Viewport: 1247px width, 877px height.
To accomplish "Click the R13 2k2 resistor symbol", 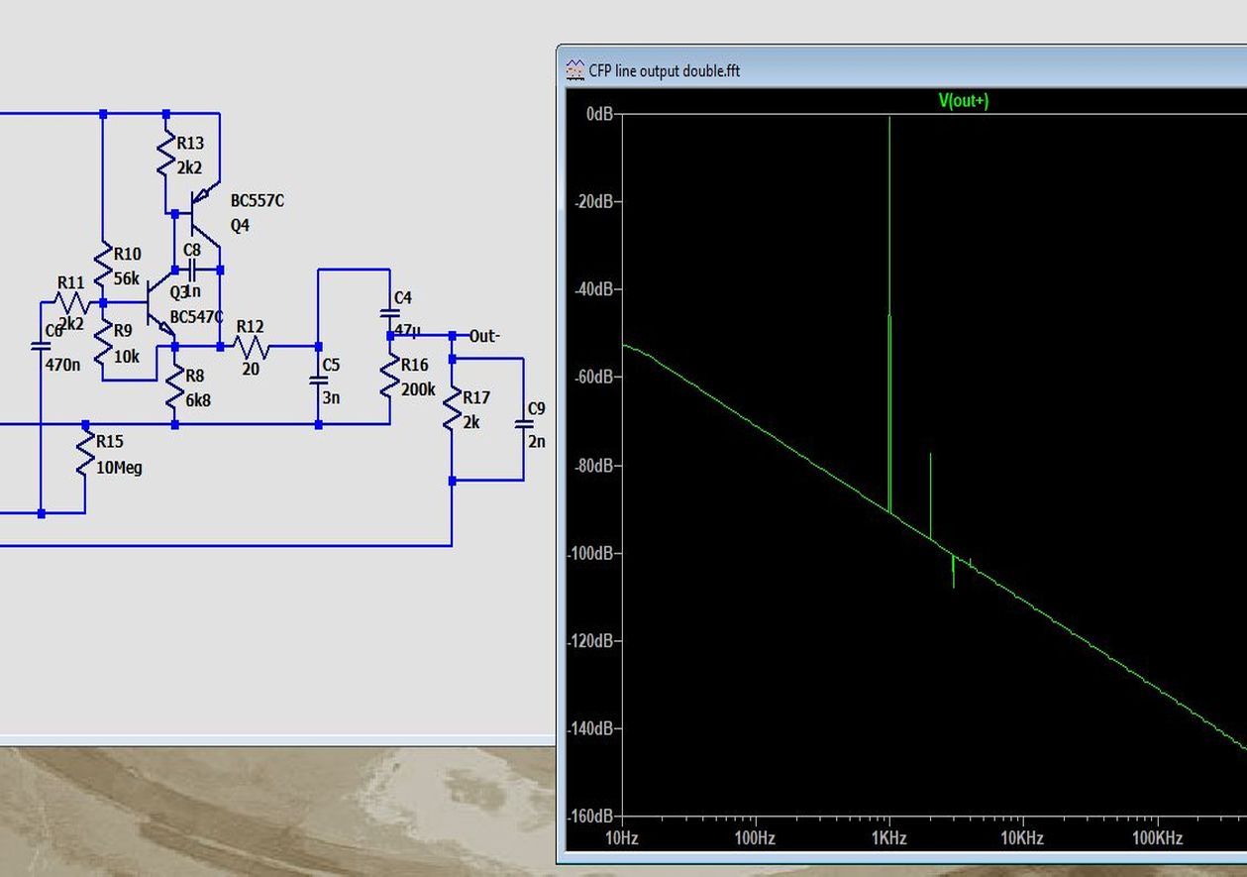I will (x=166, y=157).
